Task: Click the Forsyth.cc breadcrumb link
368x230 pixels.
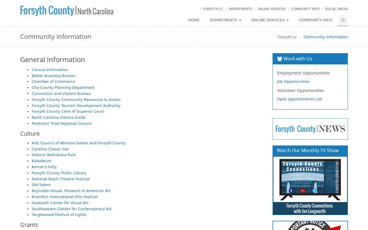Action: [287, 37]
